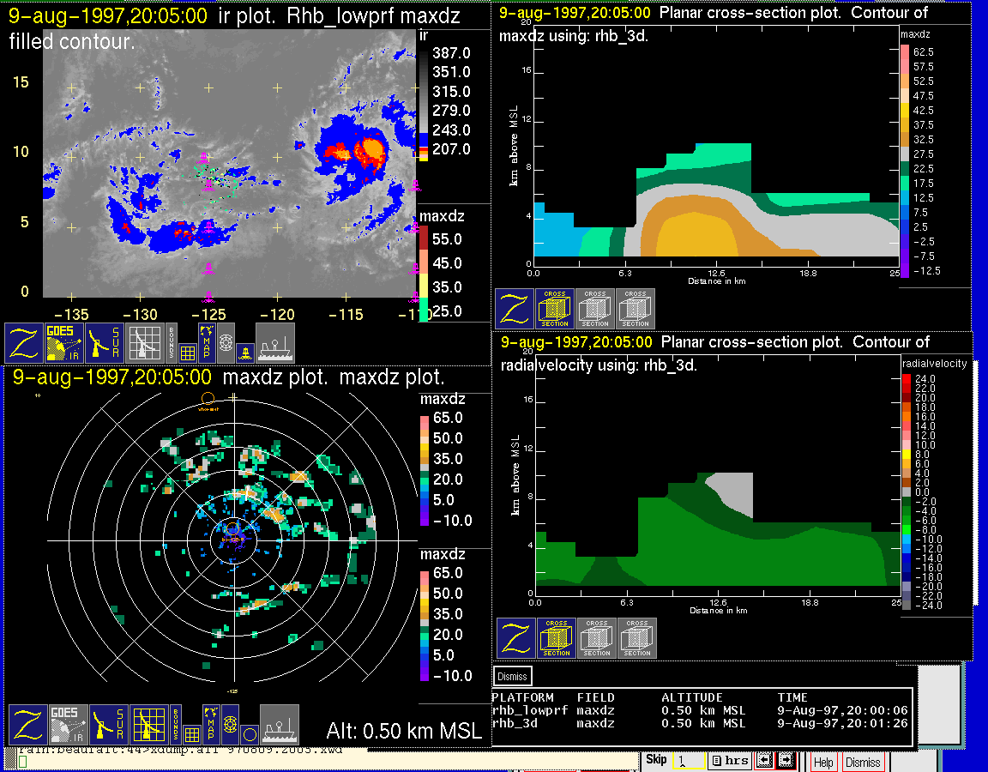The width and height of the screenshot is (988, 772).
Task: Open the hrs time units dropdown
Action: (729, 761)
